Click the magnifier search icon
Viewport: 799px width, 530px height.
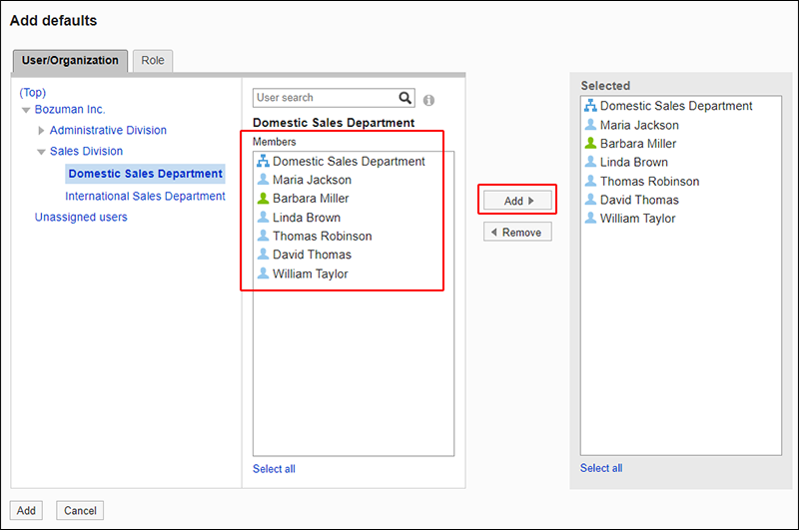click(x=405, y=97)
